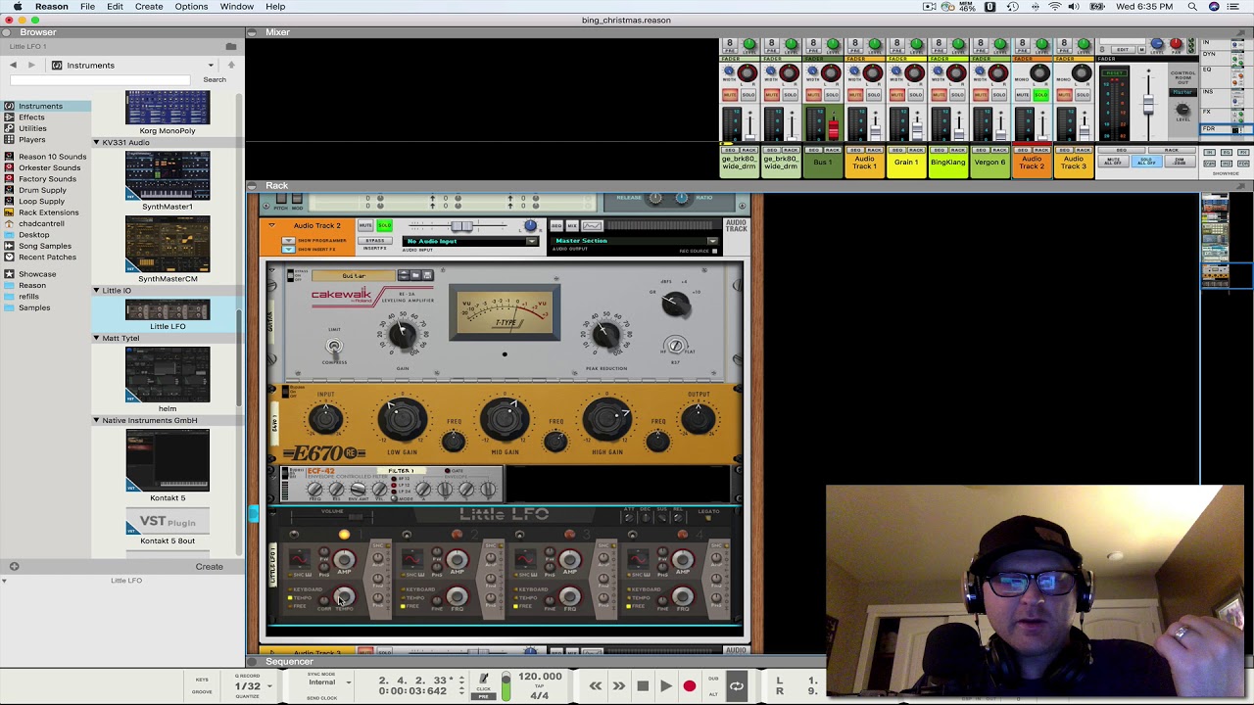Mute the first ge_brk80_wide_drm channel
Image resolution: width=1254 pixels, height=705 pixels.
tap(730, 95)
